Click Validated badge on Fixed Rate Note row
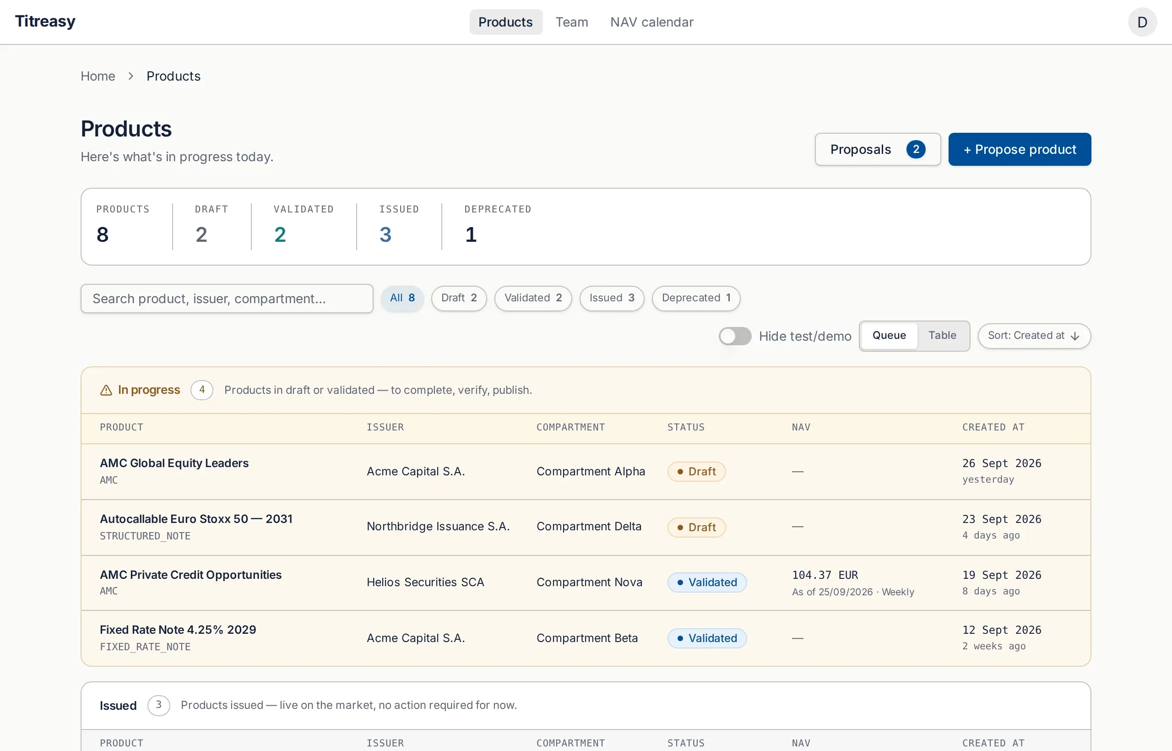The image size is (1172, 751). click(706, 638)
